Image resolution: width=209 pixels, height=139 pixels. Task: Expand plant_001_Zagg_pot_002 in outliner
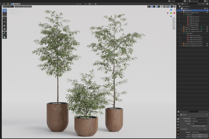tap(182, 27)
